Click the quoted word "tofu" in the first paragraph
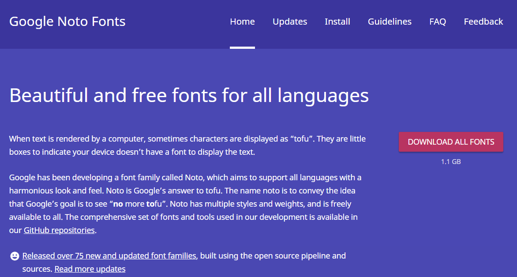Screen dimensions: 517x277 pos(302,138)
